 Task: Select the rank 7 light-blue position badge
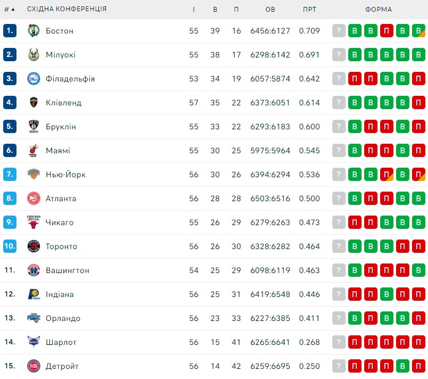click(10, 175)
